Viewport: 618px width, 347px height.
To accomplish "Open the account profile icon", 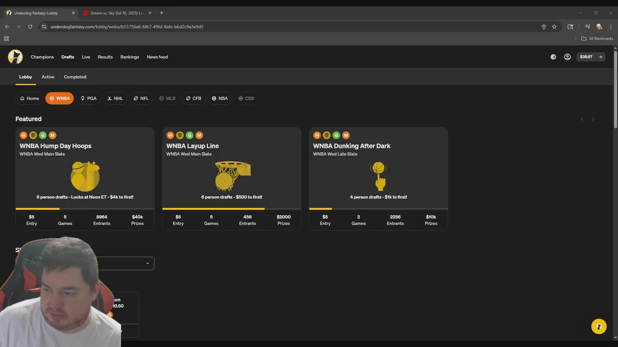I will 567,57.
